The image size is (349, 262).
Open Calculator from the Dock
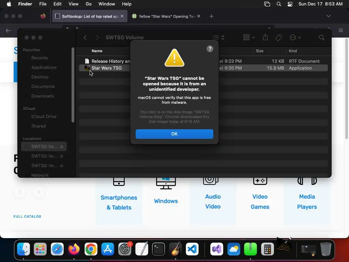(267, 249)
